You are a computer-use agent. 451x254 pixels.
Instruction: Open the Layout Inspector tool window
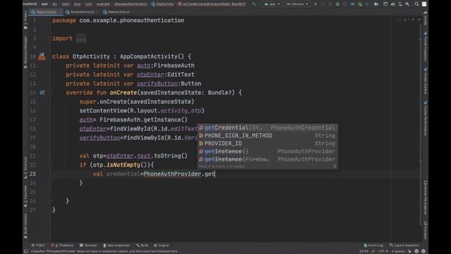pyautogui.click(x=404, y=246)
